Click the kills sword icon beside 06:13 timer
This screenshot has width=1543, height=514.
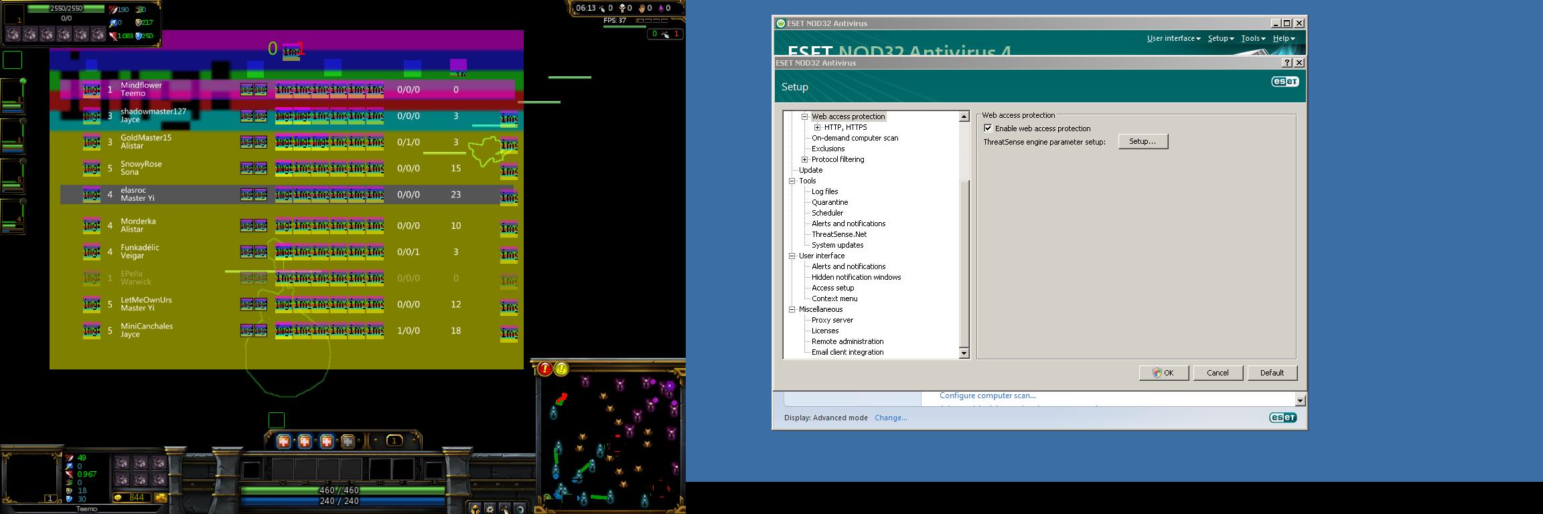coord(601,8)
